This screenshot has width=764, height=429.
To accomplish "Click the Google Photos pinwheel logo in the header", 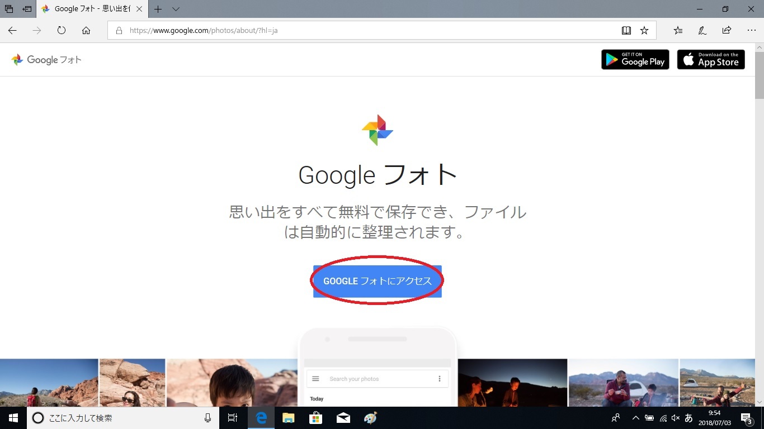I will (17, 60).
